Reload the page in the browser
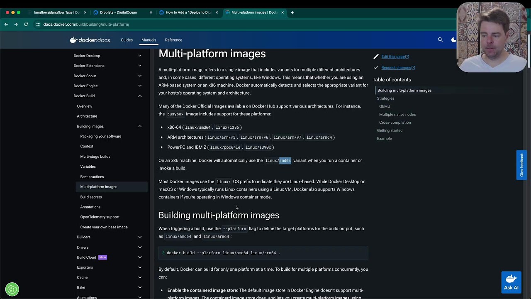Image resolution: width=531 pixels, height=299 pixels. coord(26,25)
